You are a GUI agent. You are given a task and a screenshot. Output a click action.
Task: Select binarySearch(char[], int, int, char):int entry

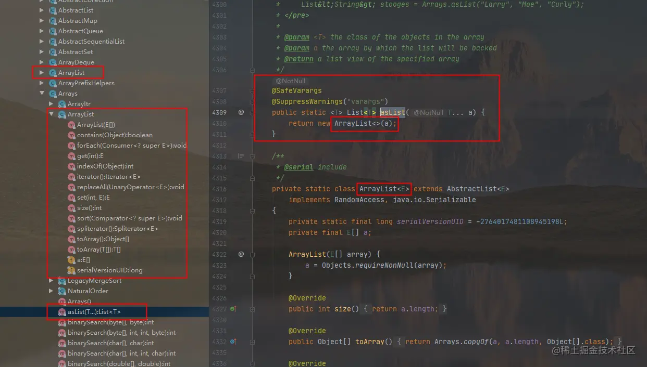122,353
